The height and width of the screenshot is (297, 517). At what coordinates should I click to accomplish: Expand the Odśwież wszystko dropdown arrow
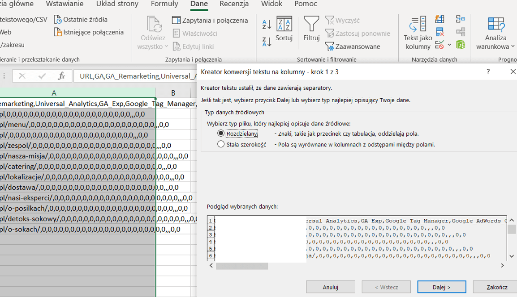click(x=166, y=47)
